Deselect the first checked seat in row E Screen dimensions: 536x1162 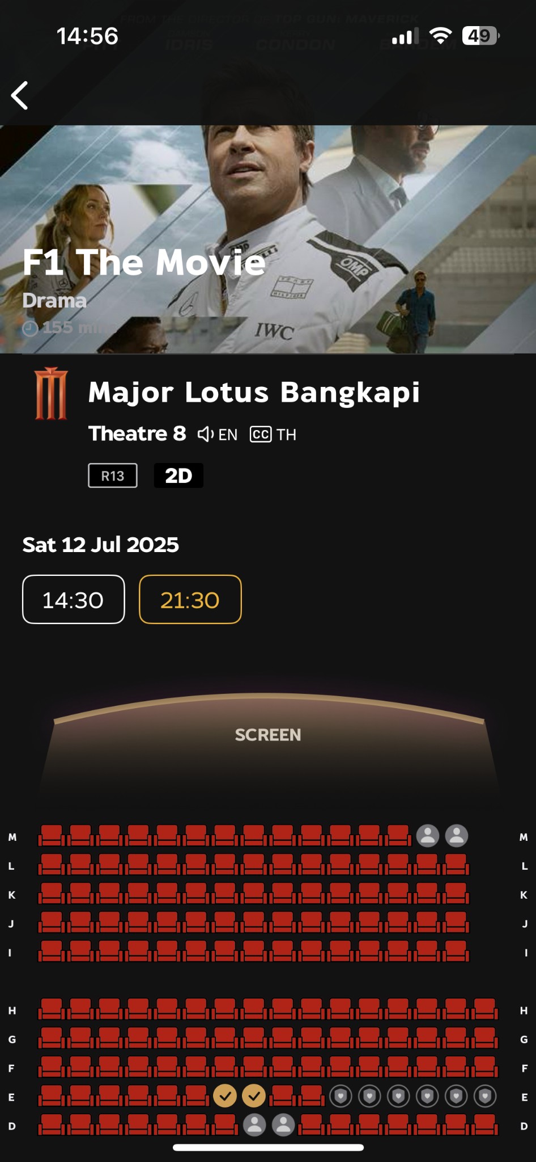pos(225,1096)
